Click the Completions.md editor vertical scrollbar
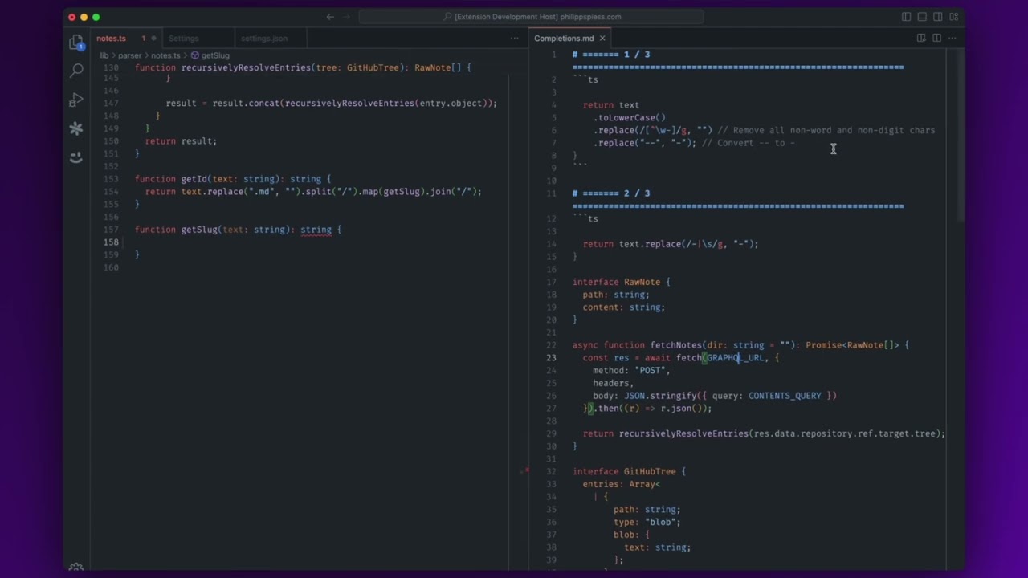 point(960,136)
